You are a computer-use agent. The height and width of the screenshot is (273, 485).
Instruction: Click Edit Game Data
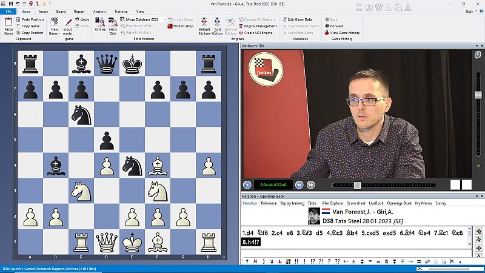[301, 19]
